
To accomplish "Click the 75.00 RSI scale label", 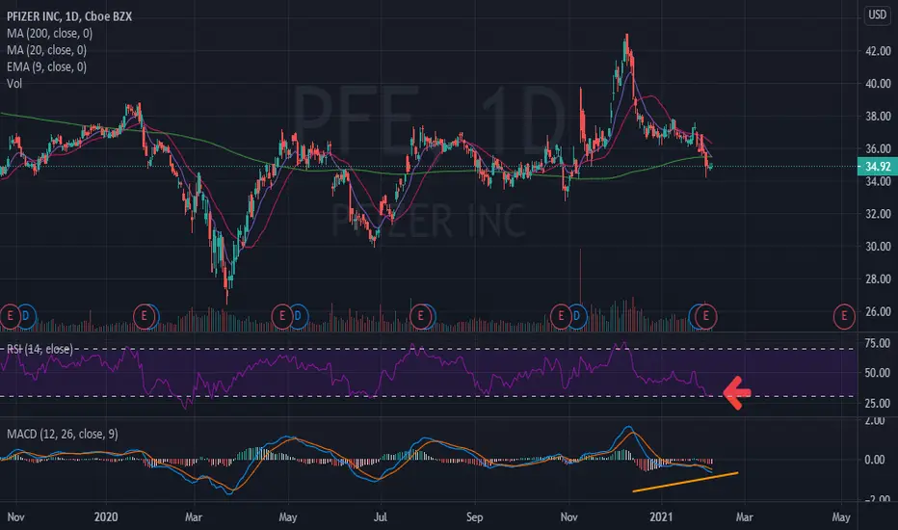I will (x=878, y=343).
